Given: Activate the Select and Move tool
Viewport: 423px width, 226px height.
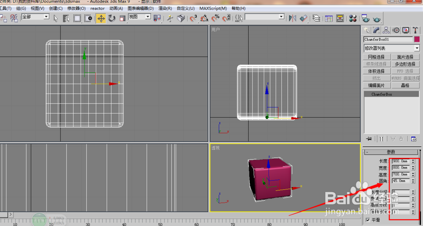Looking at the screenshot, I should (101, 18).
